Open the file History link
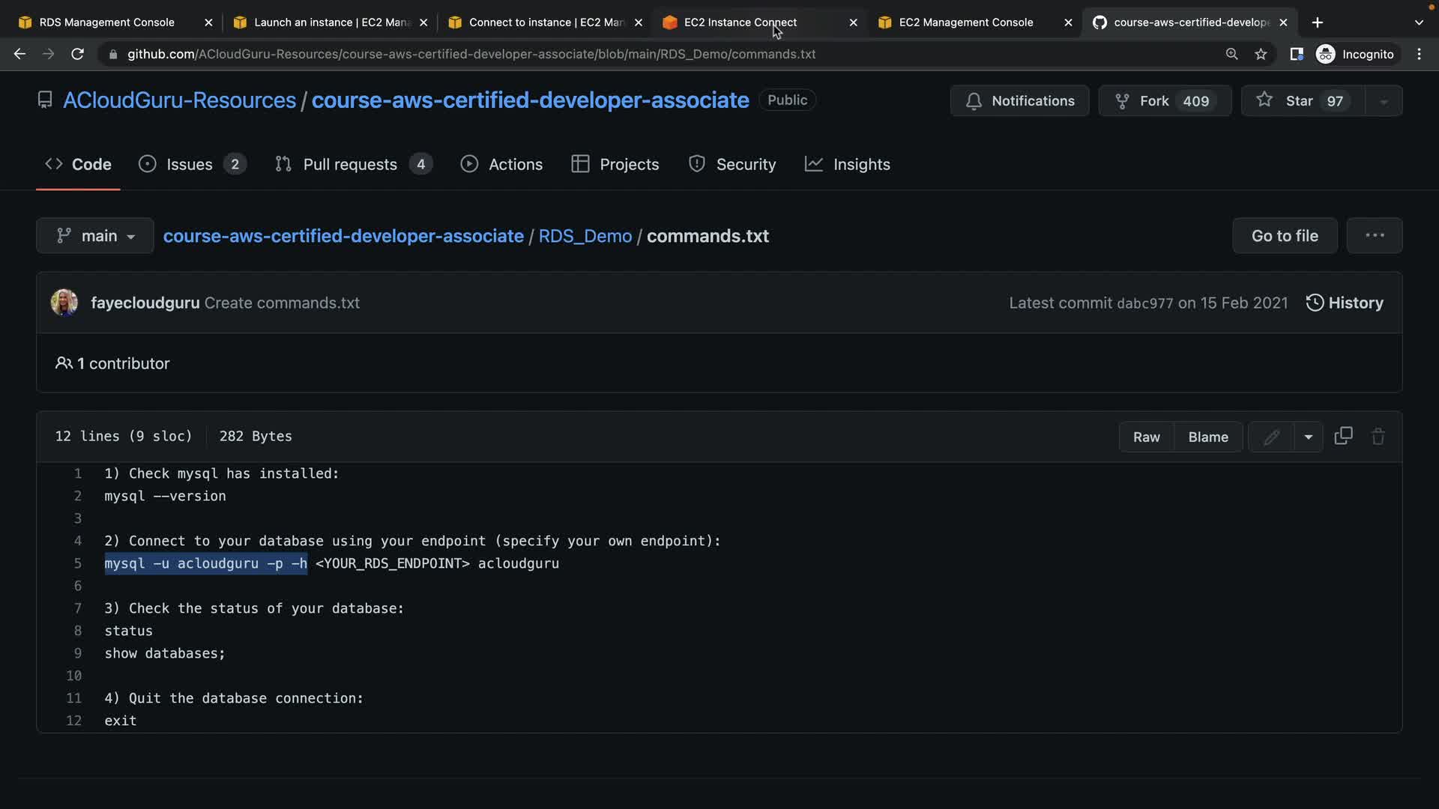The width and height of the screenshot is (1439, 809). pyautogui.click(x=1345, y=303)
